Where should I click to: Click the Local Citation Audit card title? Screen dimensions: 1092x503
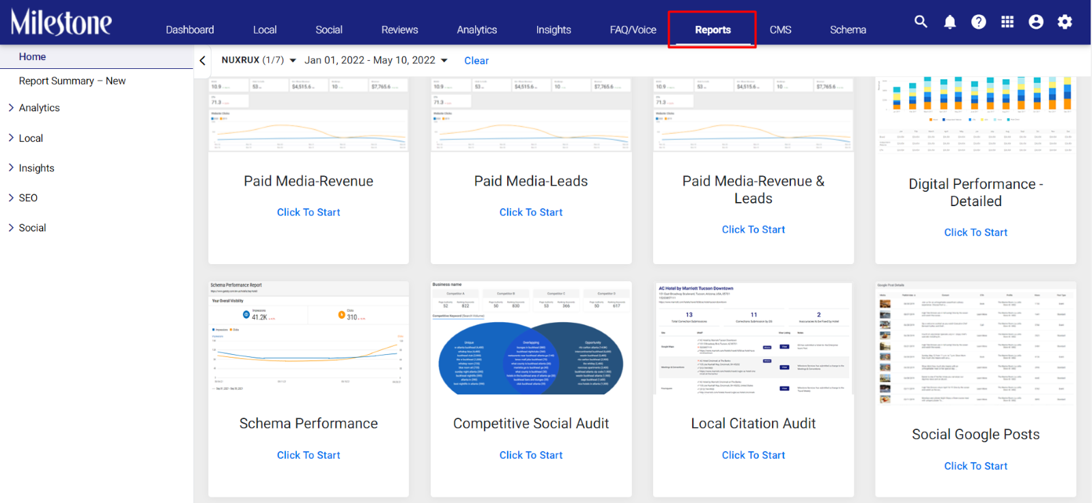(x=753, y=423)
